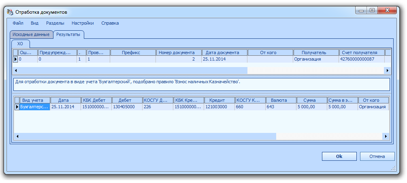Select the 643 currency cell
Image resolution: width=407 pixels, height=183 pixels.
pos(281,107)
